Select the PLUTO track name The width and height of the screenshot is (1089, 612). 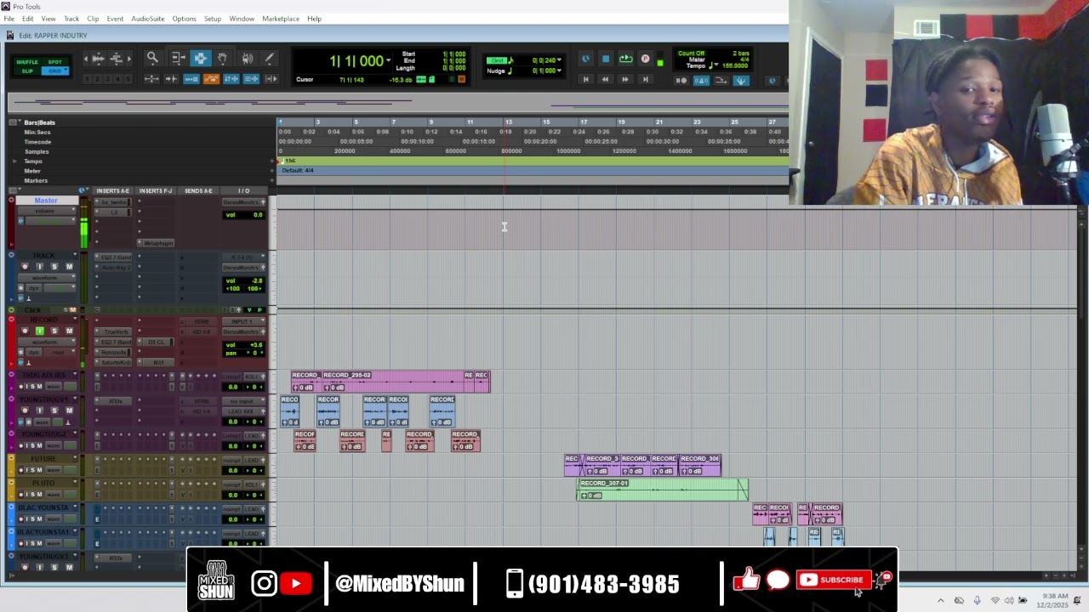point(43,483)
